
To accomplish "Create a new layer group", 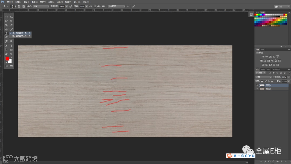I will [x=278, y=162].
